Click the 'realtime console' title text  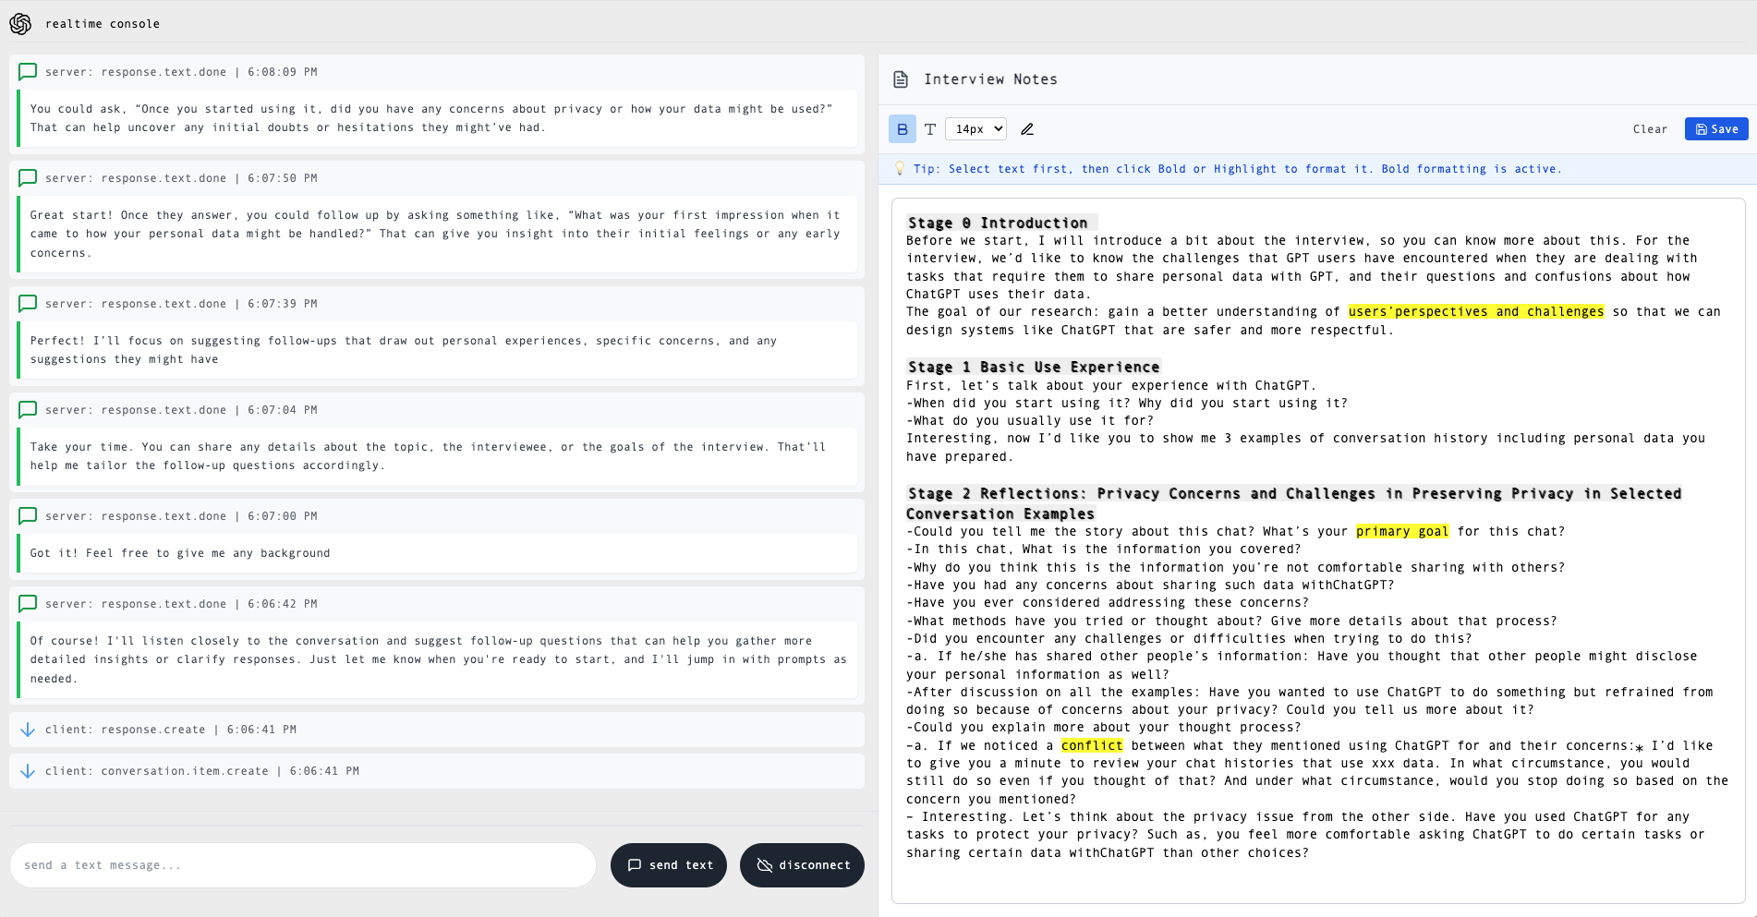point(103,24)
